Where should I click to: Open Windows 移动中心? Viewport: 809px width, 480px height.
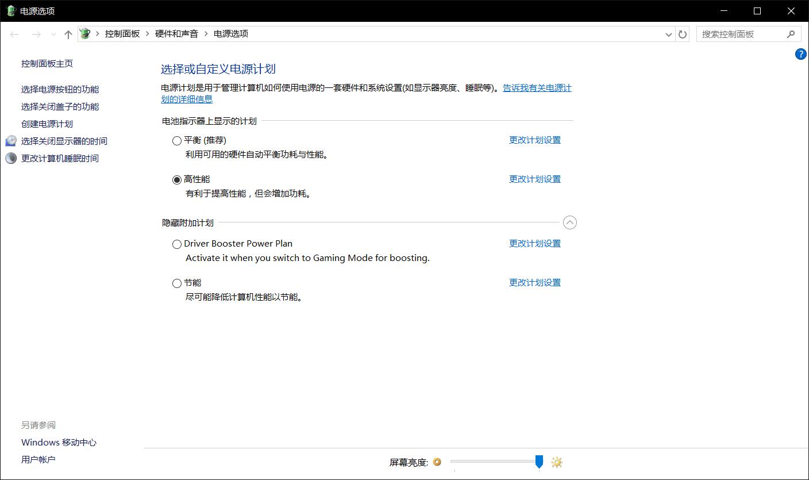[x=58, y=442]
